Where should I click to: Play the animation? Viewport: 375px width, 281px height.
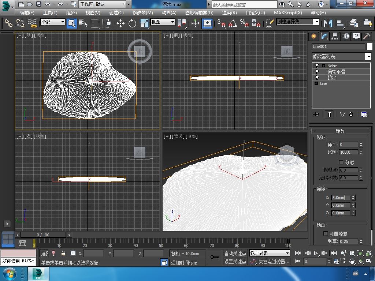316,253
